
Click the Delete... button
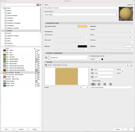[x=35, y=129]
